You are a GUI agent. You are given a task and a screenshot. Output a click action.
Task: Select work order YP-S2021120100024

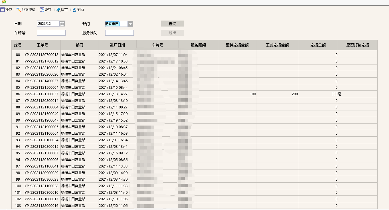41,140
